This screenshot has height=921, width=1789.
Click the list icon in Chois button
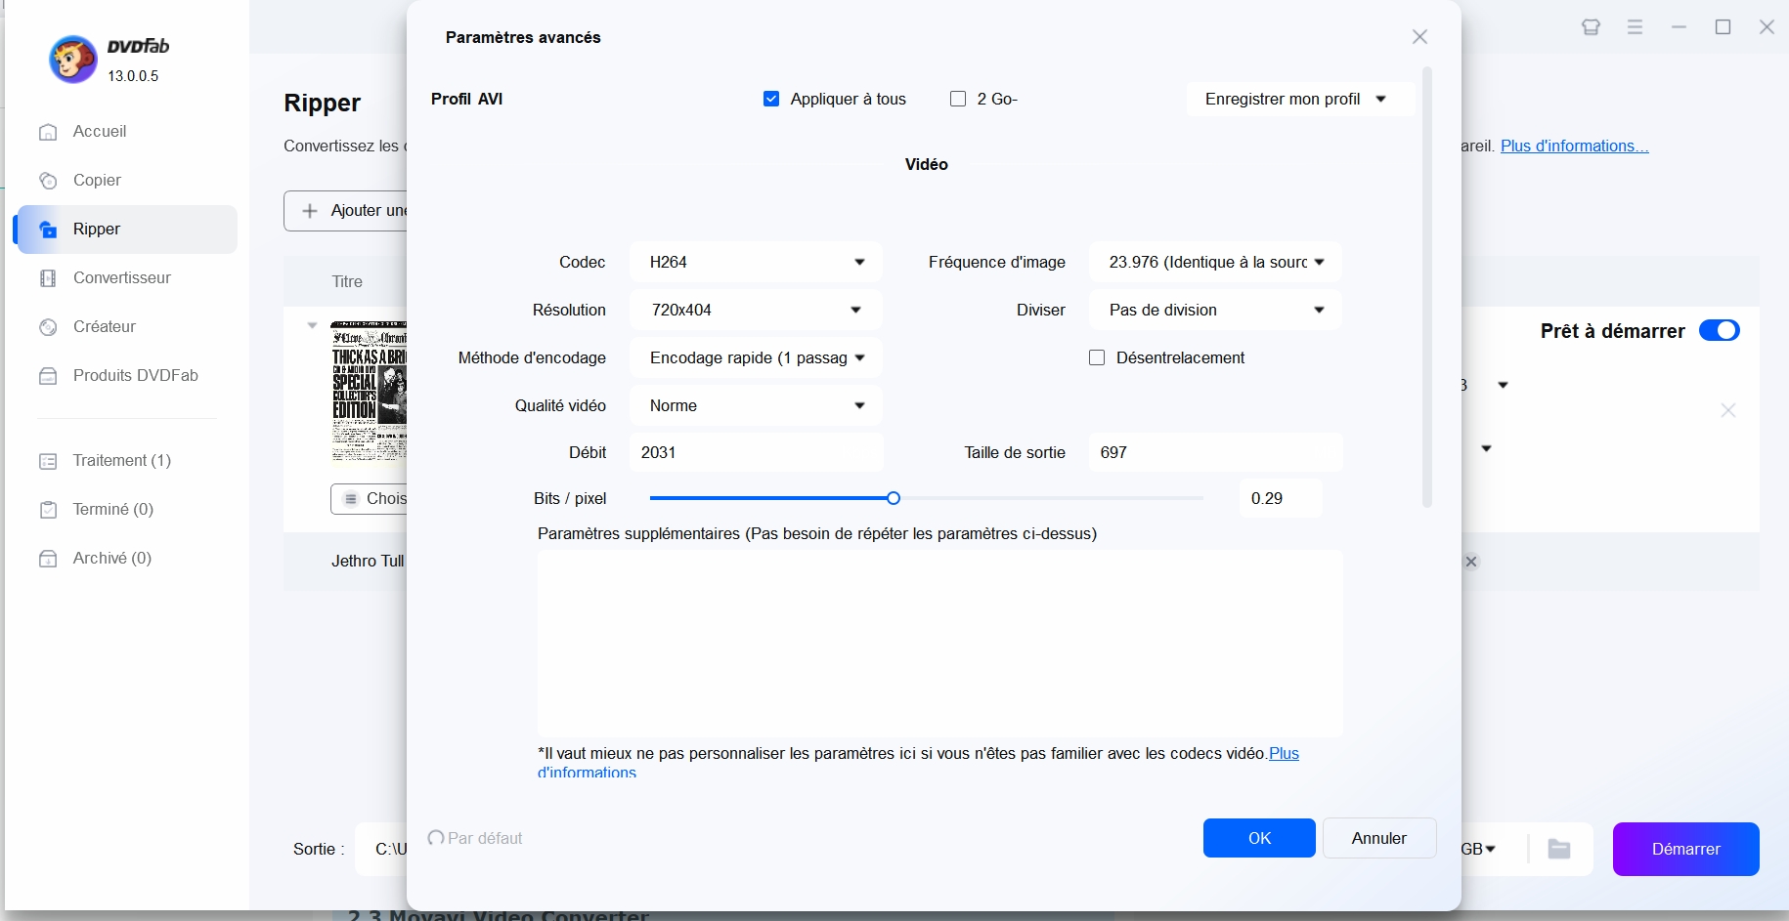pyautogui.click(x=351, y=499)
